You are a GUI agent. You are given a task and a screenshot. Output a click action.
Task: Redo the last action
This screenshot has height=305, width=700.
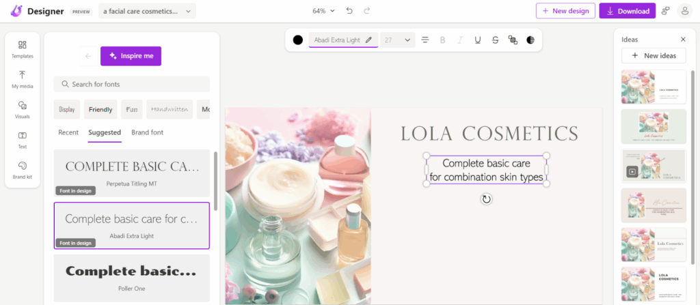[x=366, y=11]
